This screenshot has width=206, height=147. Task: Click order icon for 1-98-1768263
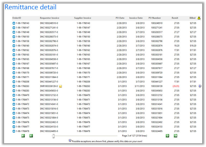pyautogui.click(x=14, y=86)
